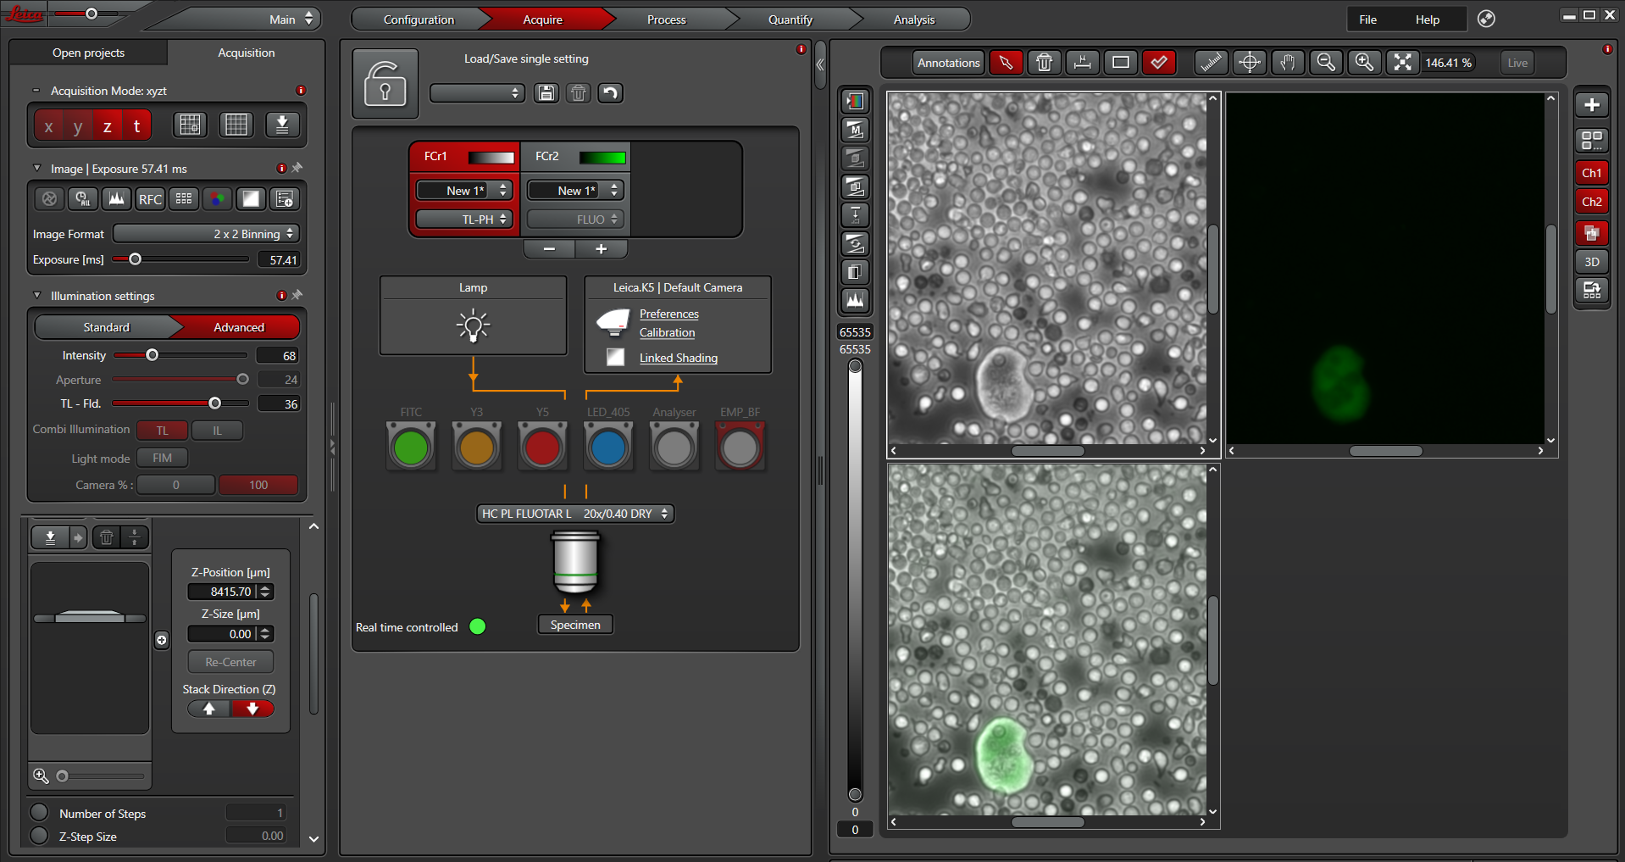Open the Image Format binning dropdown

point(207,234)
